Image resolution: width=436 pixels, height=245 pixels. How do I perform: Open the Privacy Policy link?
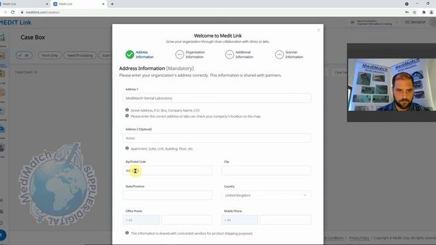pos(359,238)
